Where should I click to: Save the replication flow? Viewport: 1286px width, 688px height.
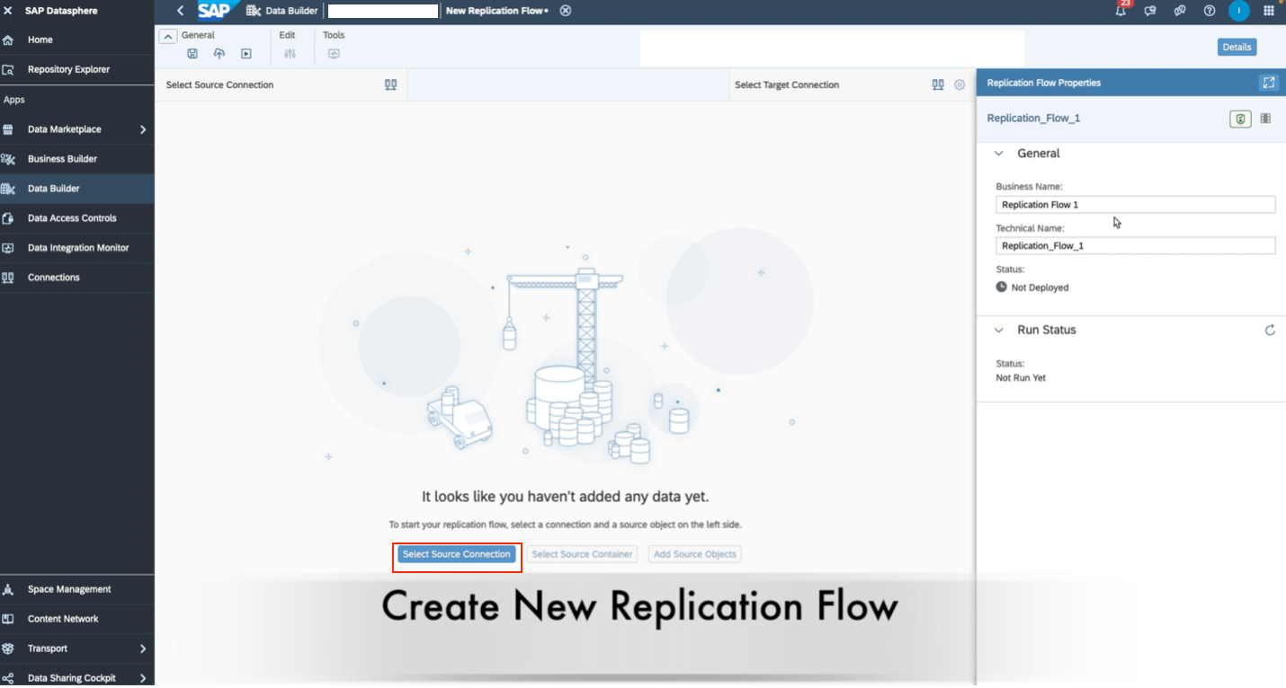tap(192, 53)
